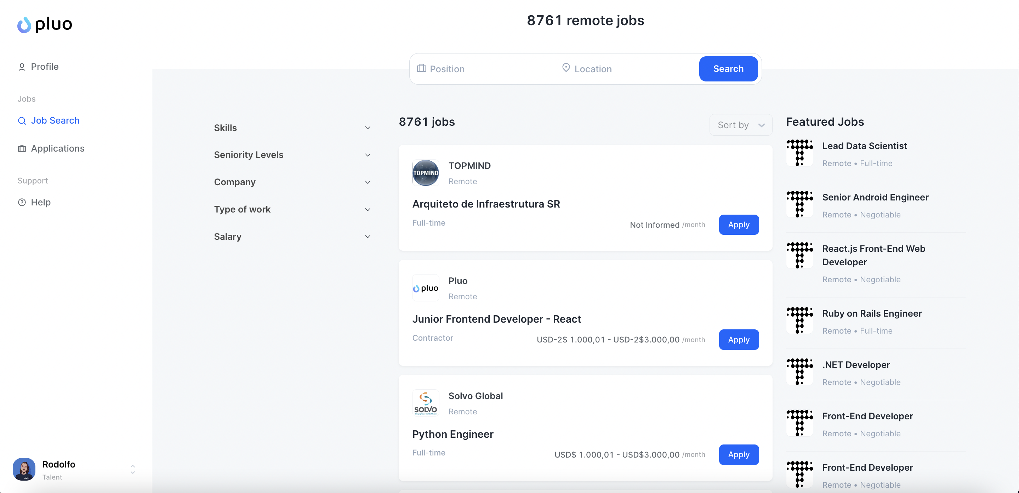The image size is (1019, 493).
Task: Apply to Arquiteto de Infraestrutura SR
Action: (x=739, y=225)
